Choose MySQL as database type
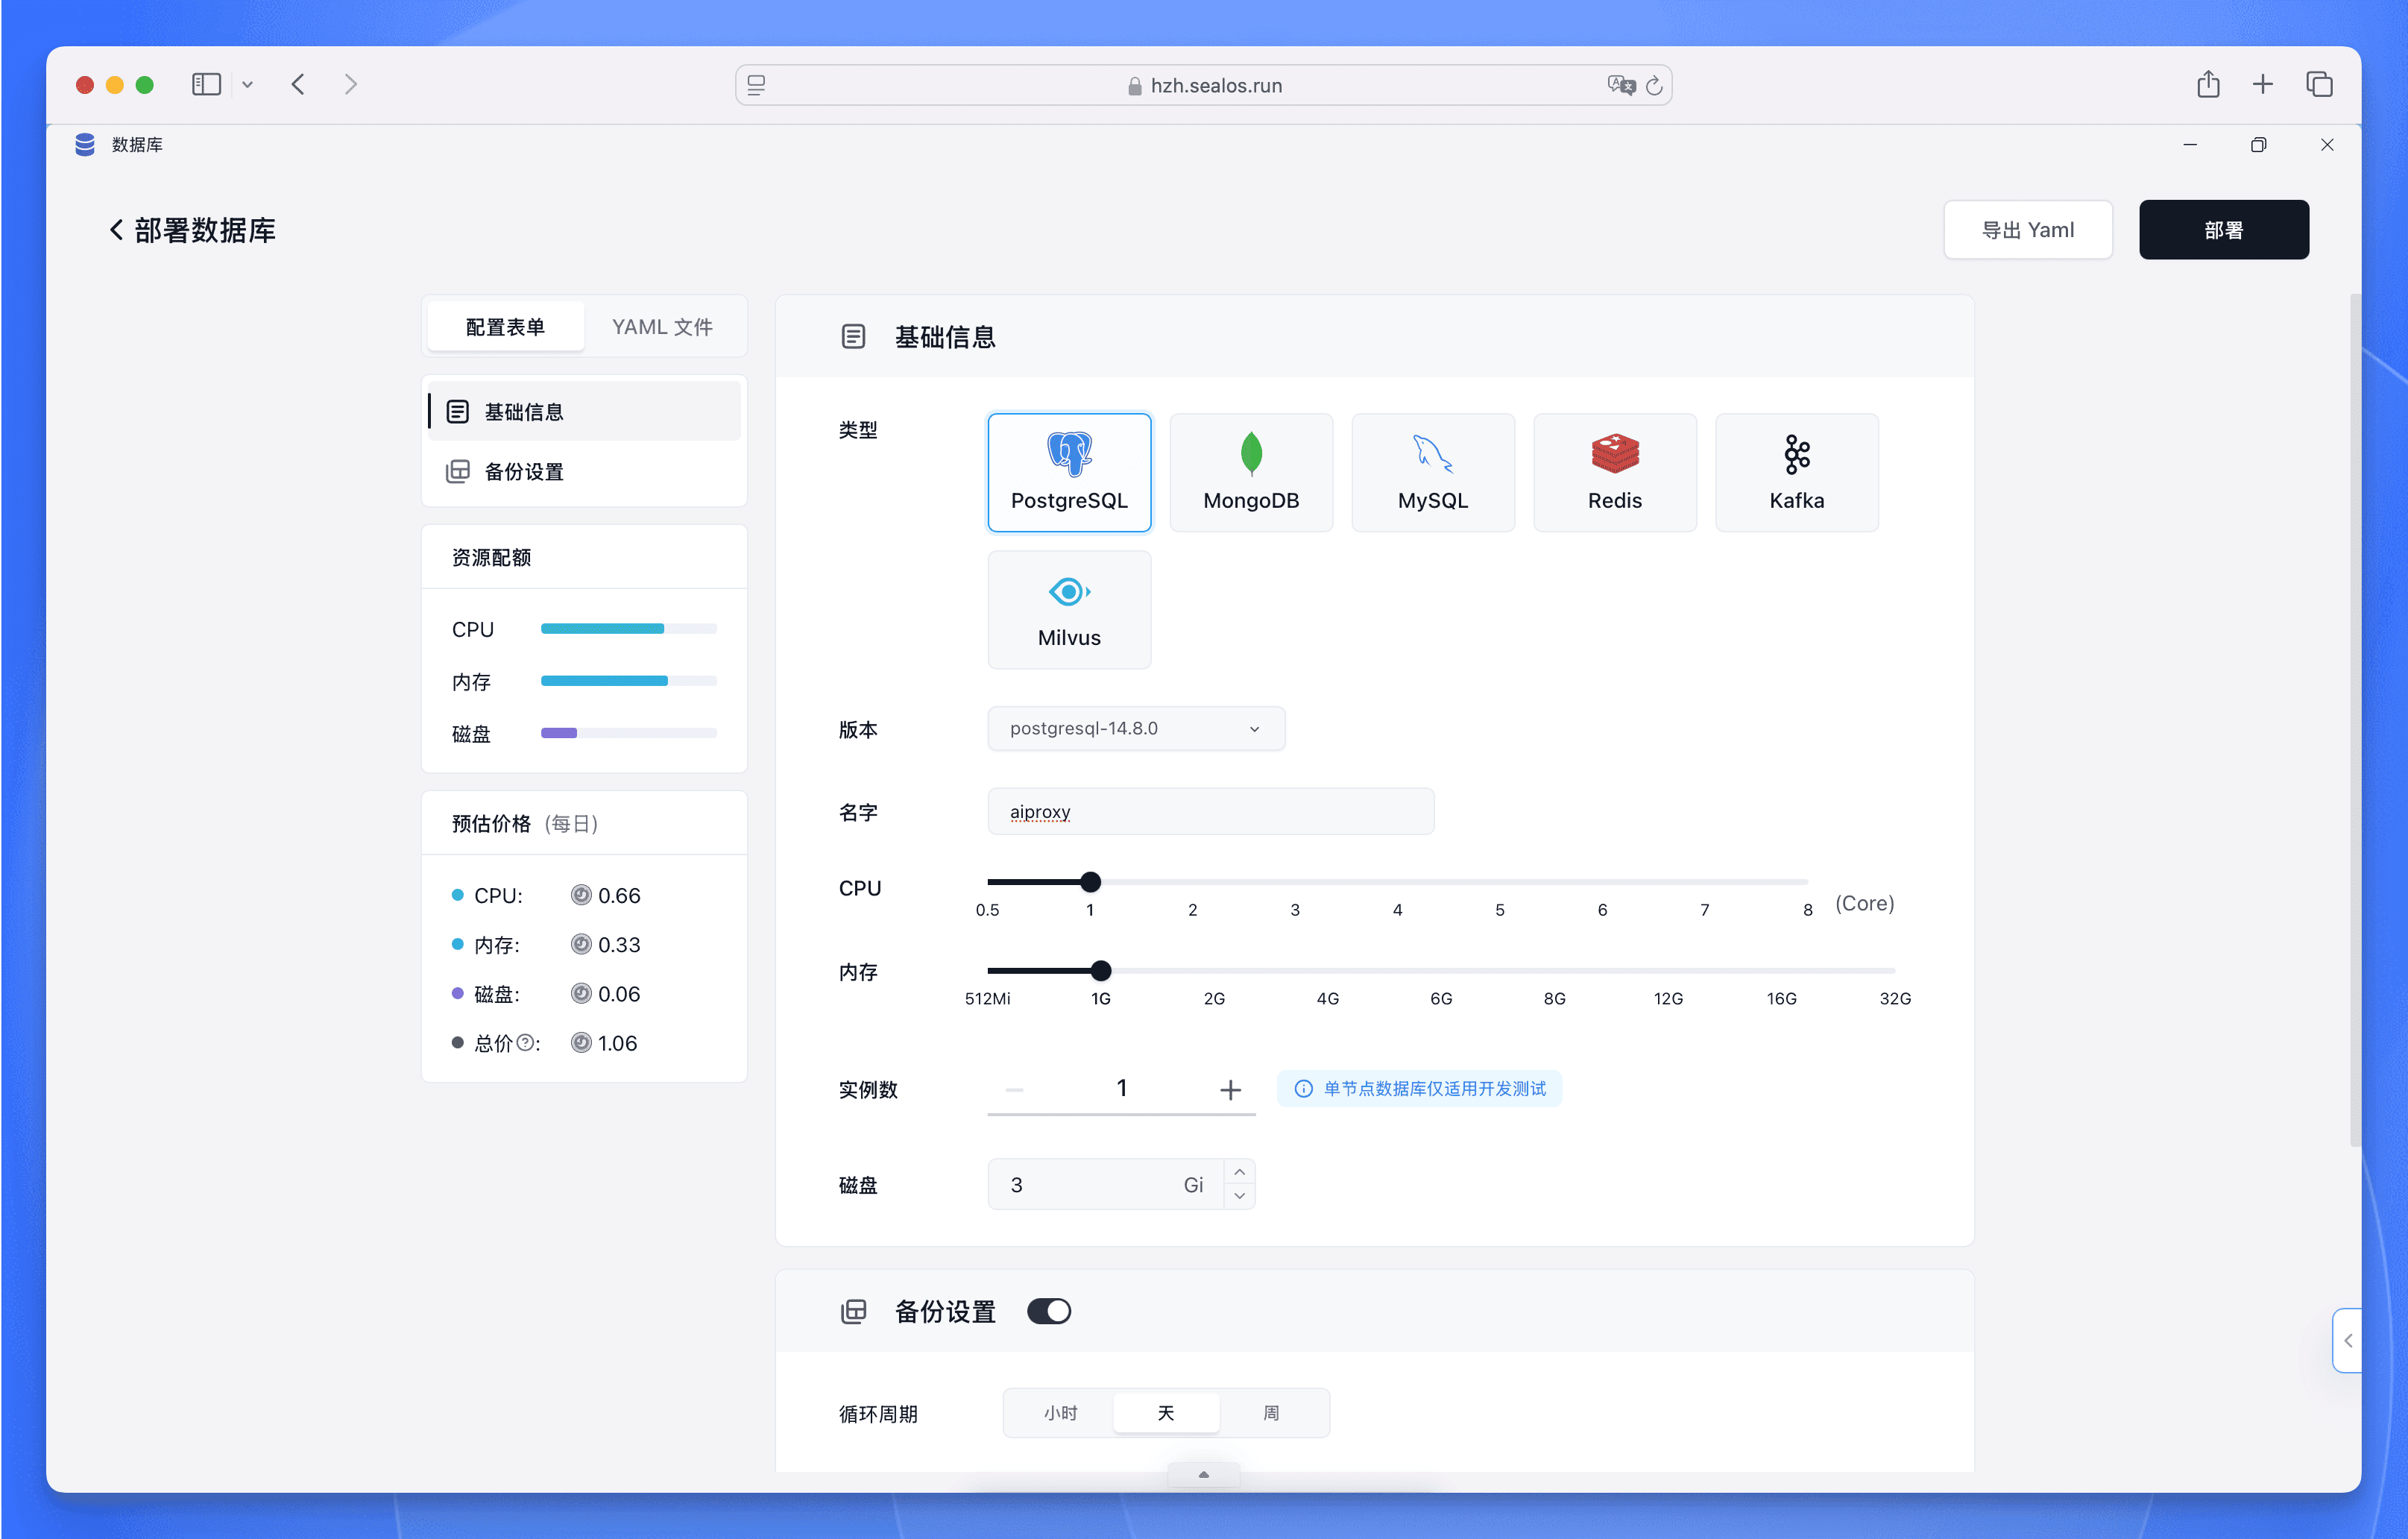Screen dimensions: 2408x1539 1433,472
